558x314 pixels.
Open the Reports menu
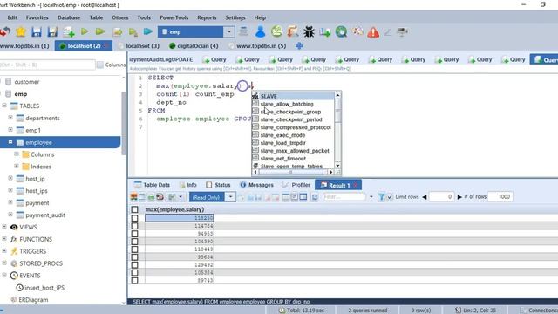pyautogui.click(x=207, y=17)
